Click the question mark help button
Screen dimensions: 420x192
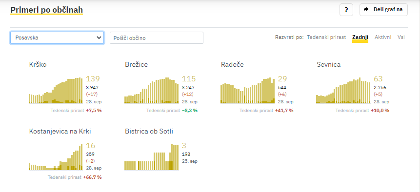point(346,10)
